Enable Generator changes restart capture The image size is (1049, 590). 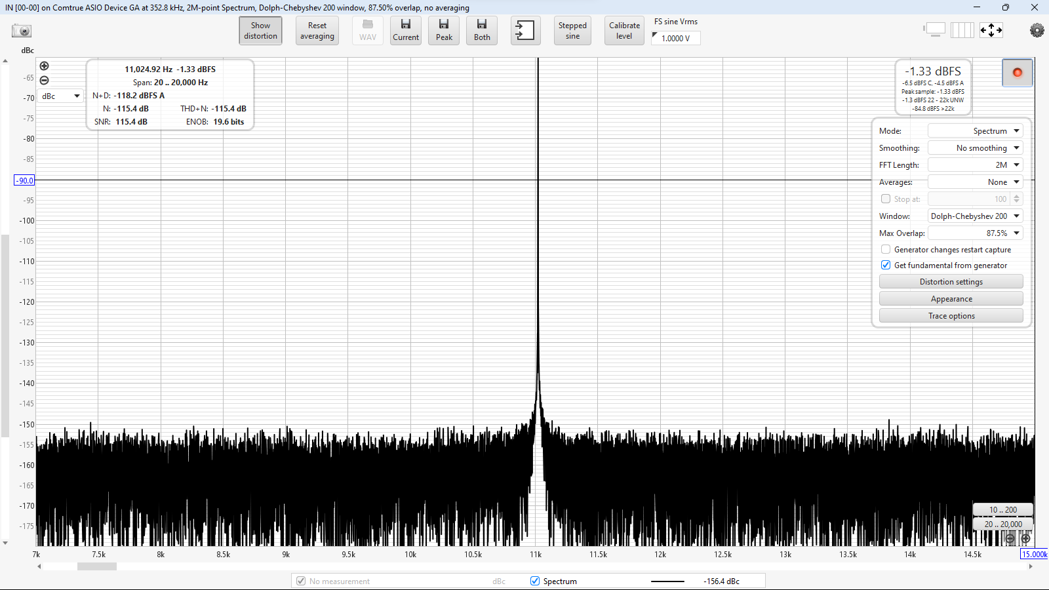point(886,250)
